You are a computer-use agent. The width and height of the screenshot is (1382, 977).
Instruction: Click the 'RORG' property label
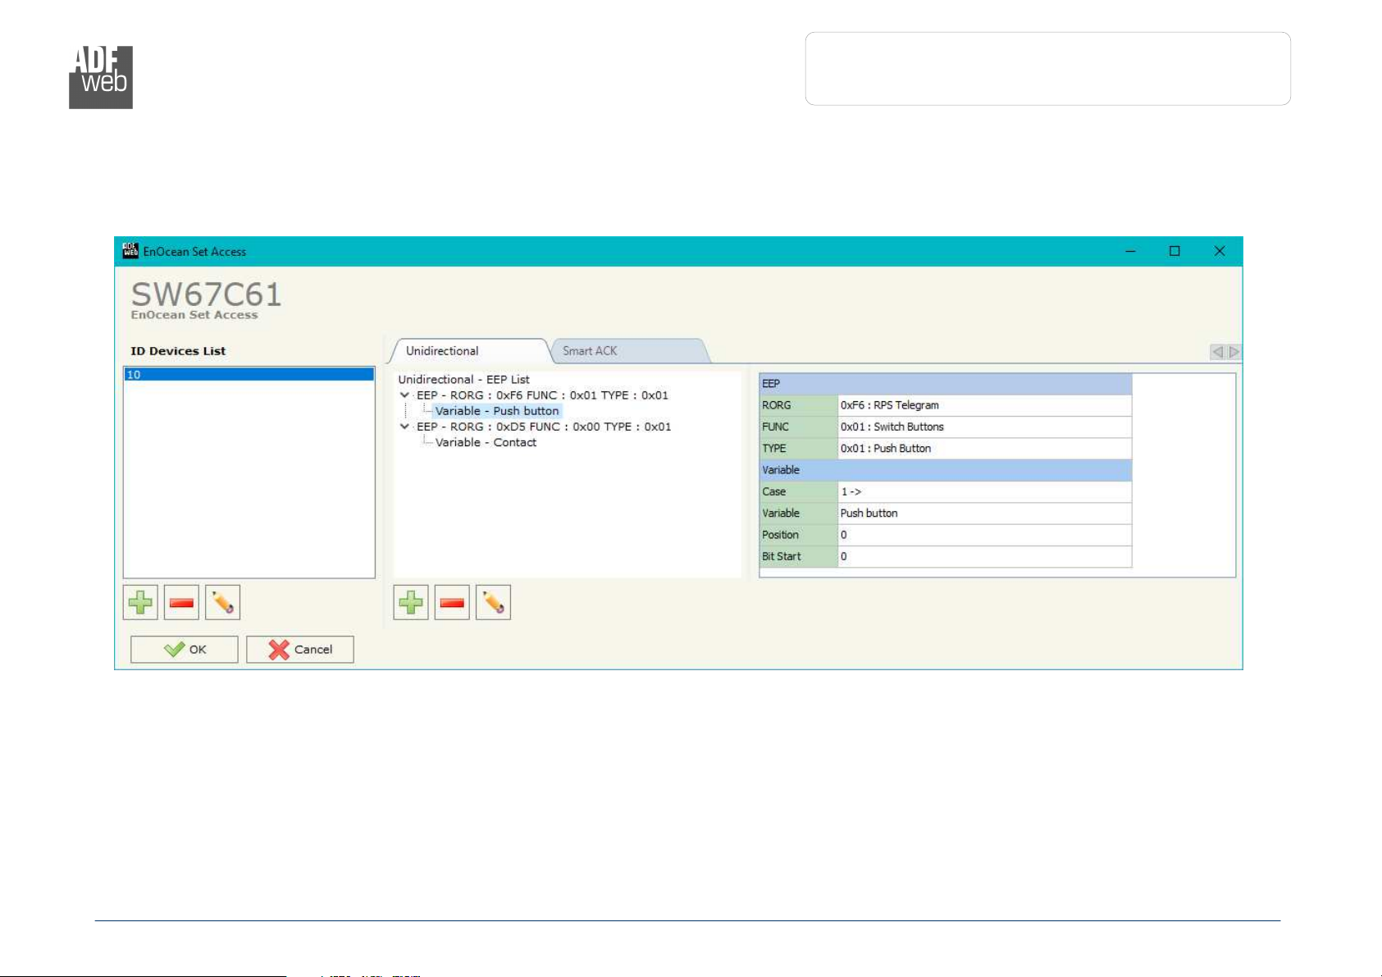(x=798, y=405)
